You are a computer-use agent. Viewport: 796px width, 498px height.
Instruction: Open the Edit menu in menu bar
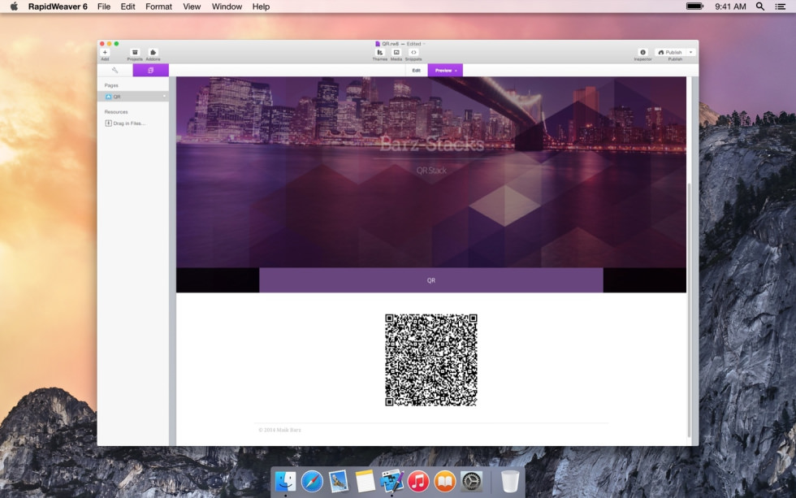pyautogui.click(x=128, y=6)
